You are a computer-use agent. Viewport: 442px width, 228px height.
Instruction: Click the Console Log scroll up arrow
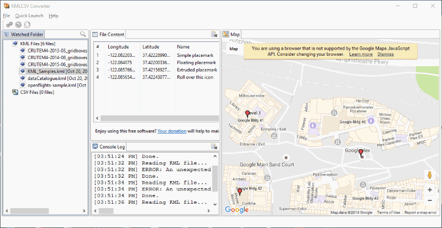pyautogui.click(x=215, y=156)
